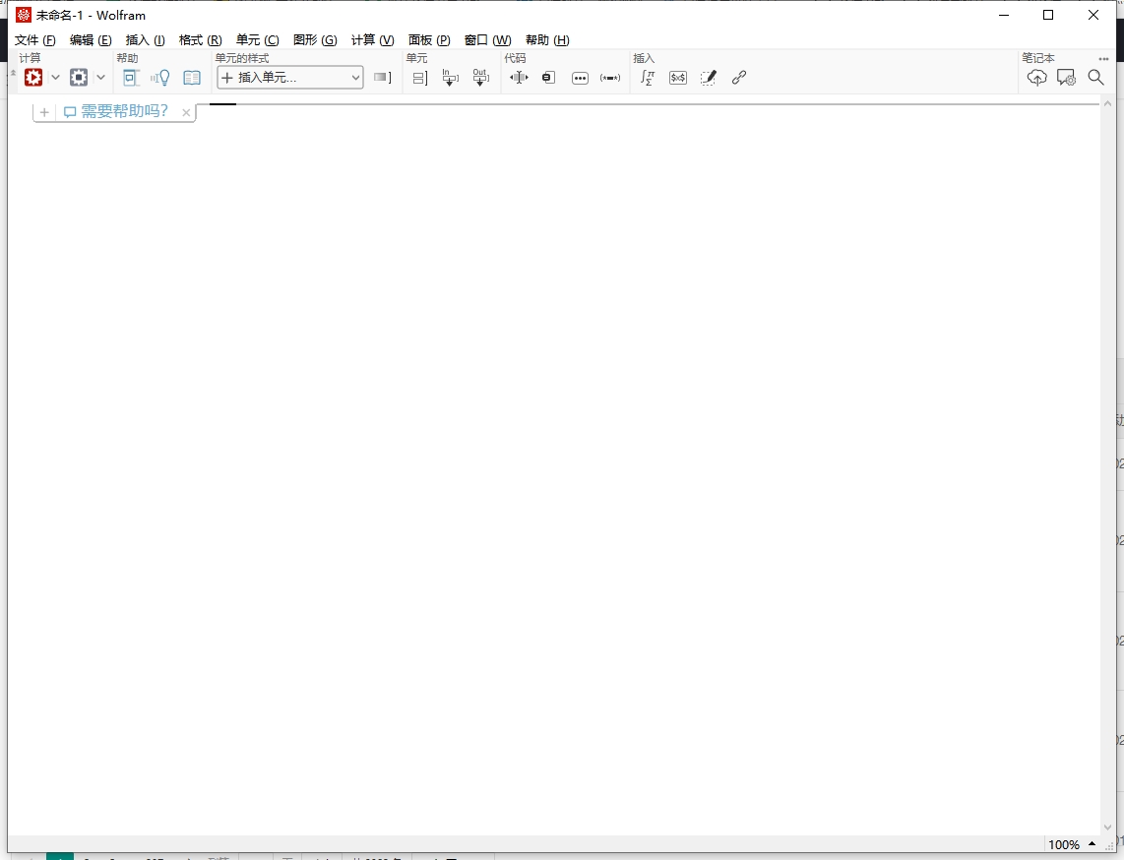The height and width of the screenshot is (860, 1124).
Task: Click the cloud publish icon
Action: [1036, 78]
